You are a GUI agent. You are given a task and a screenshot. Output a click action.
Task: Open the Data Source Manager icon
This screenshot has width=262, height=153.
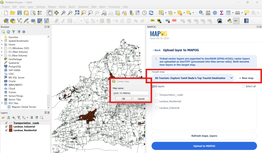coord(6,21)
